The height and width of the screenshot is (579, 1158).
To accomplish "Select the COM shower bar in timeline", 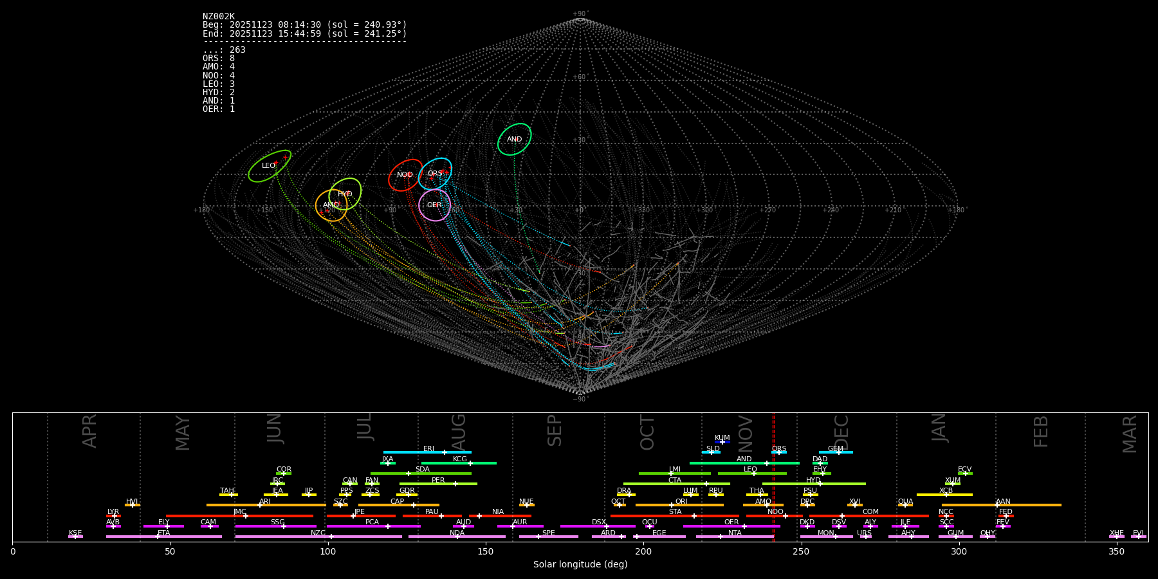I will tap(869, 516).
